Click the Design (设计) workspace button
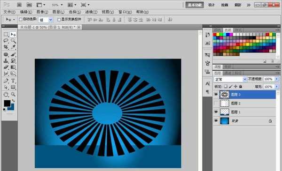The width and height of the screenshot is (282, 171). (x=211, y=5)
